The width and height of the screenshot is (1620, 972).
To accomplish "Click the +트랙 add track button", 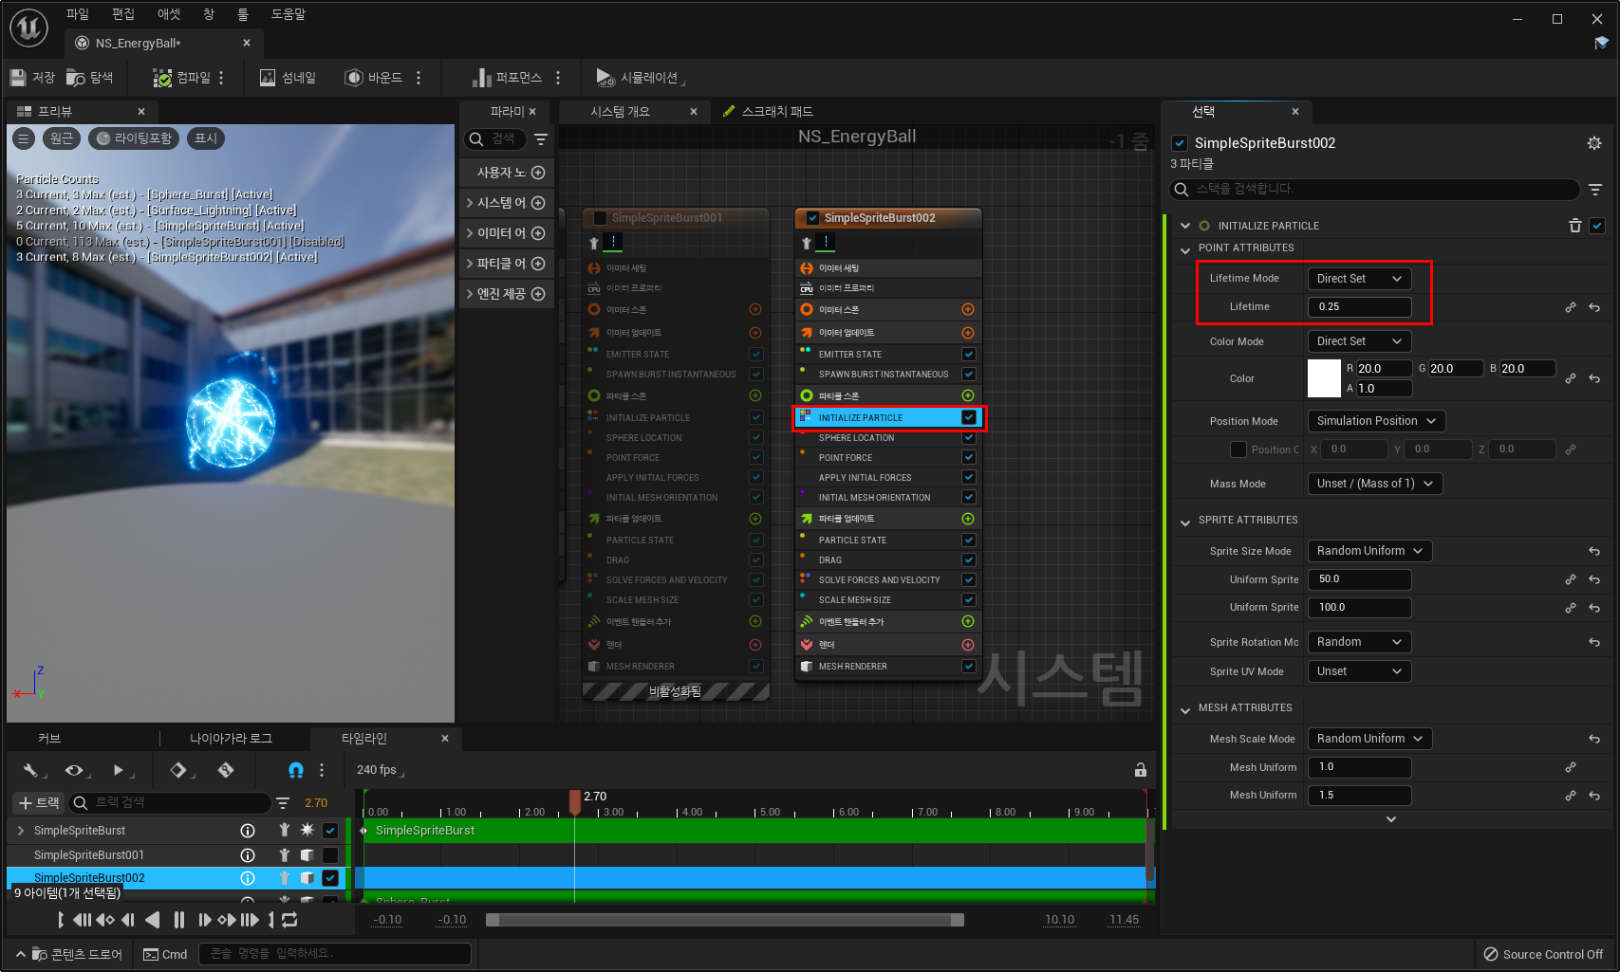I will [39, 803].
